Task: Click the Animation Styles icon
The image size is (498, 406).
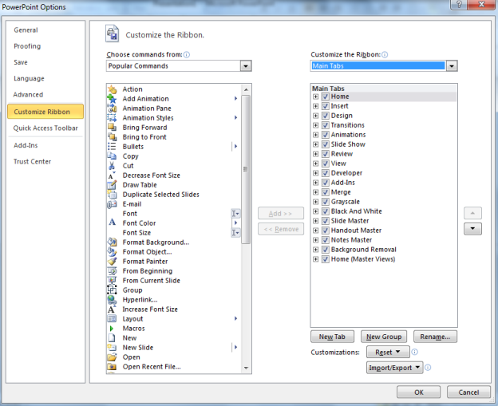Action: pyautogui.click(x=112, y=118)
